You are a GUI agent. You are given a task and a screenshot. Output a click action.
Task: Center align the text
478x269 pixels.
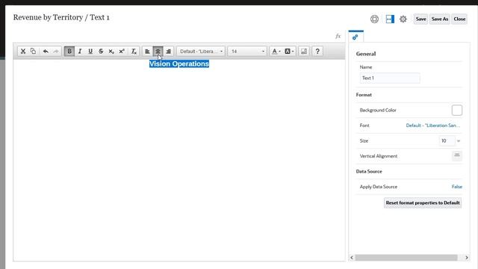pyautogui.click(x=158, y=52)
